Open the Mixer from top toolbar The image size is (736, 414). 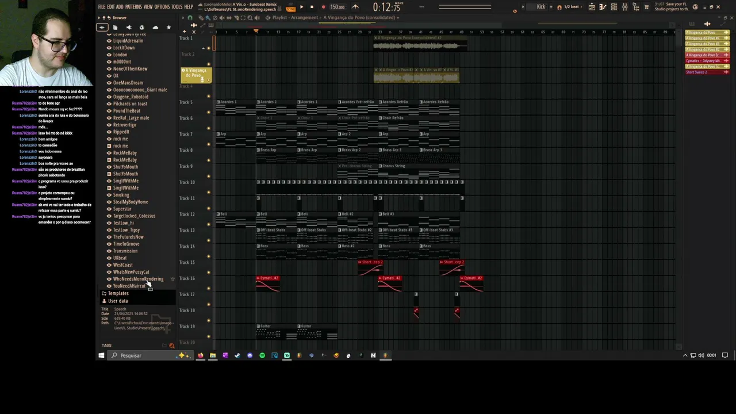click(x=625, y=7)
